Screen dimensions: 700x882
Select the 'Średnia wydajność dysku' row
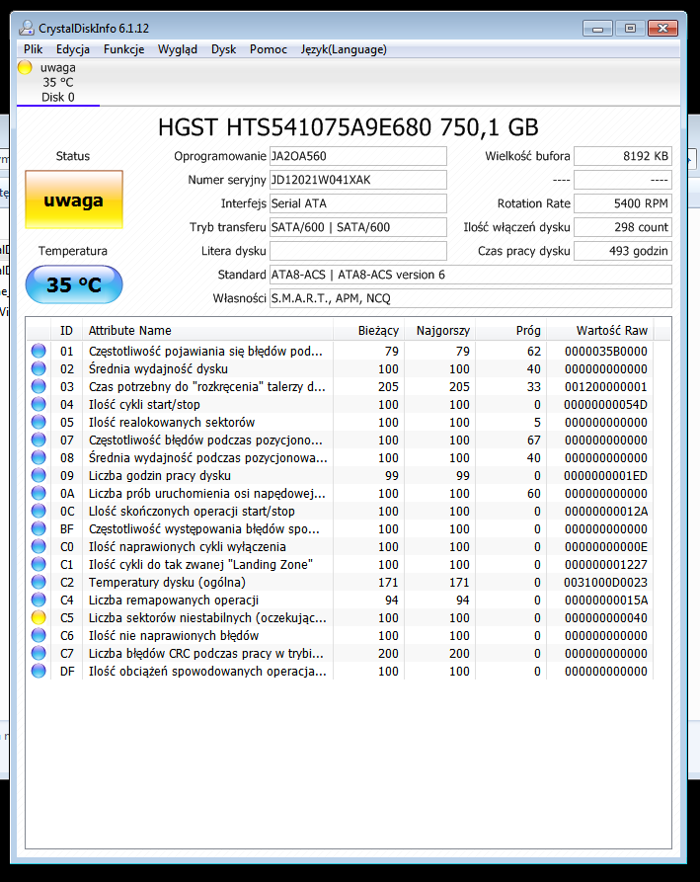pos(340,369)
